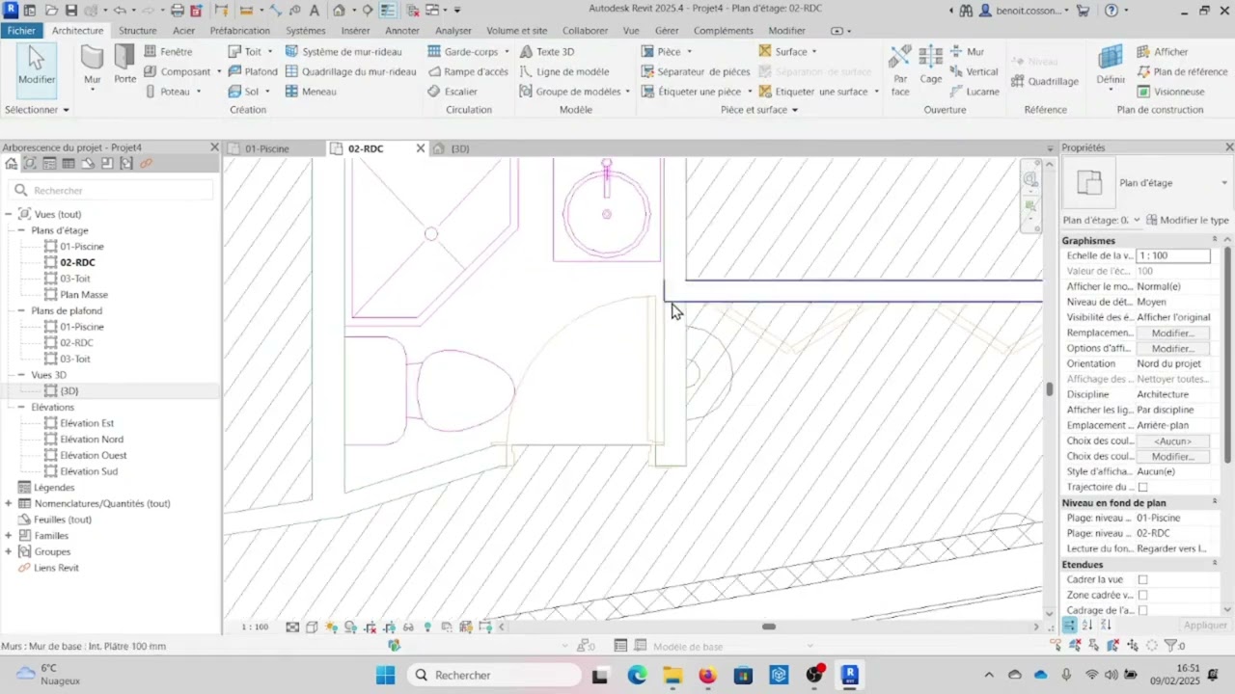
Task: Collapse the Elévations tree node
Action: 21,408
